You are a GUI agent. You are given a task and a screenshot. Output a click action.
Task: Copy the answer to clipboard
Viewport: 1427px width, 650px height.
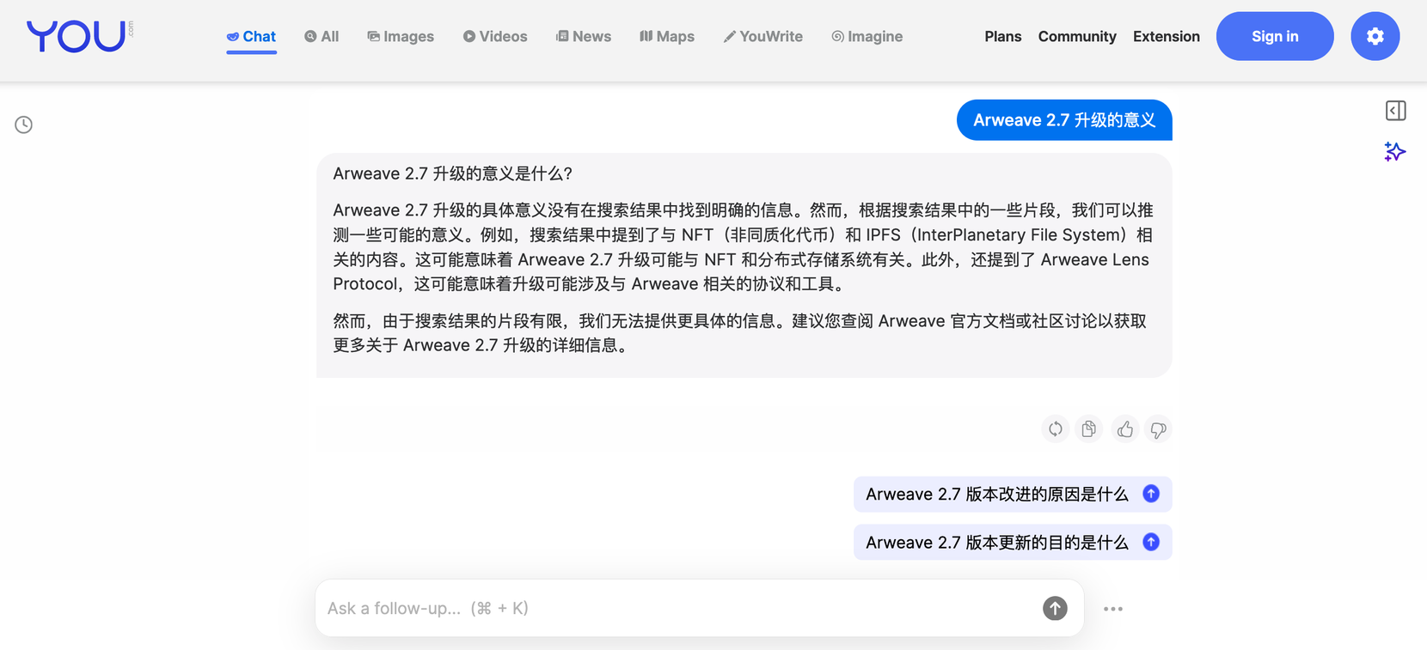(1089, 429)
